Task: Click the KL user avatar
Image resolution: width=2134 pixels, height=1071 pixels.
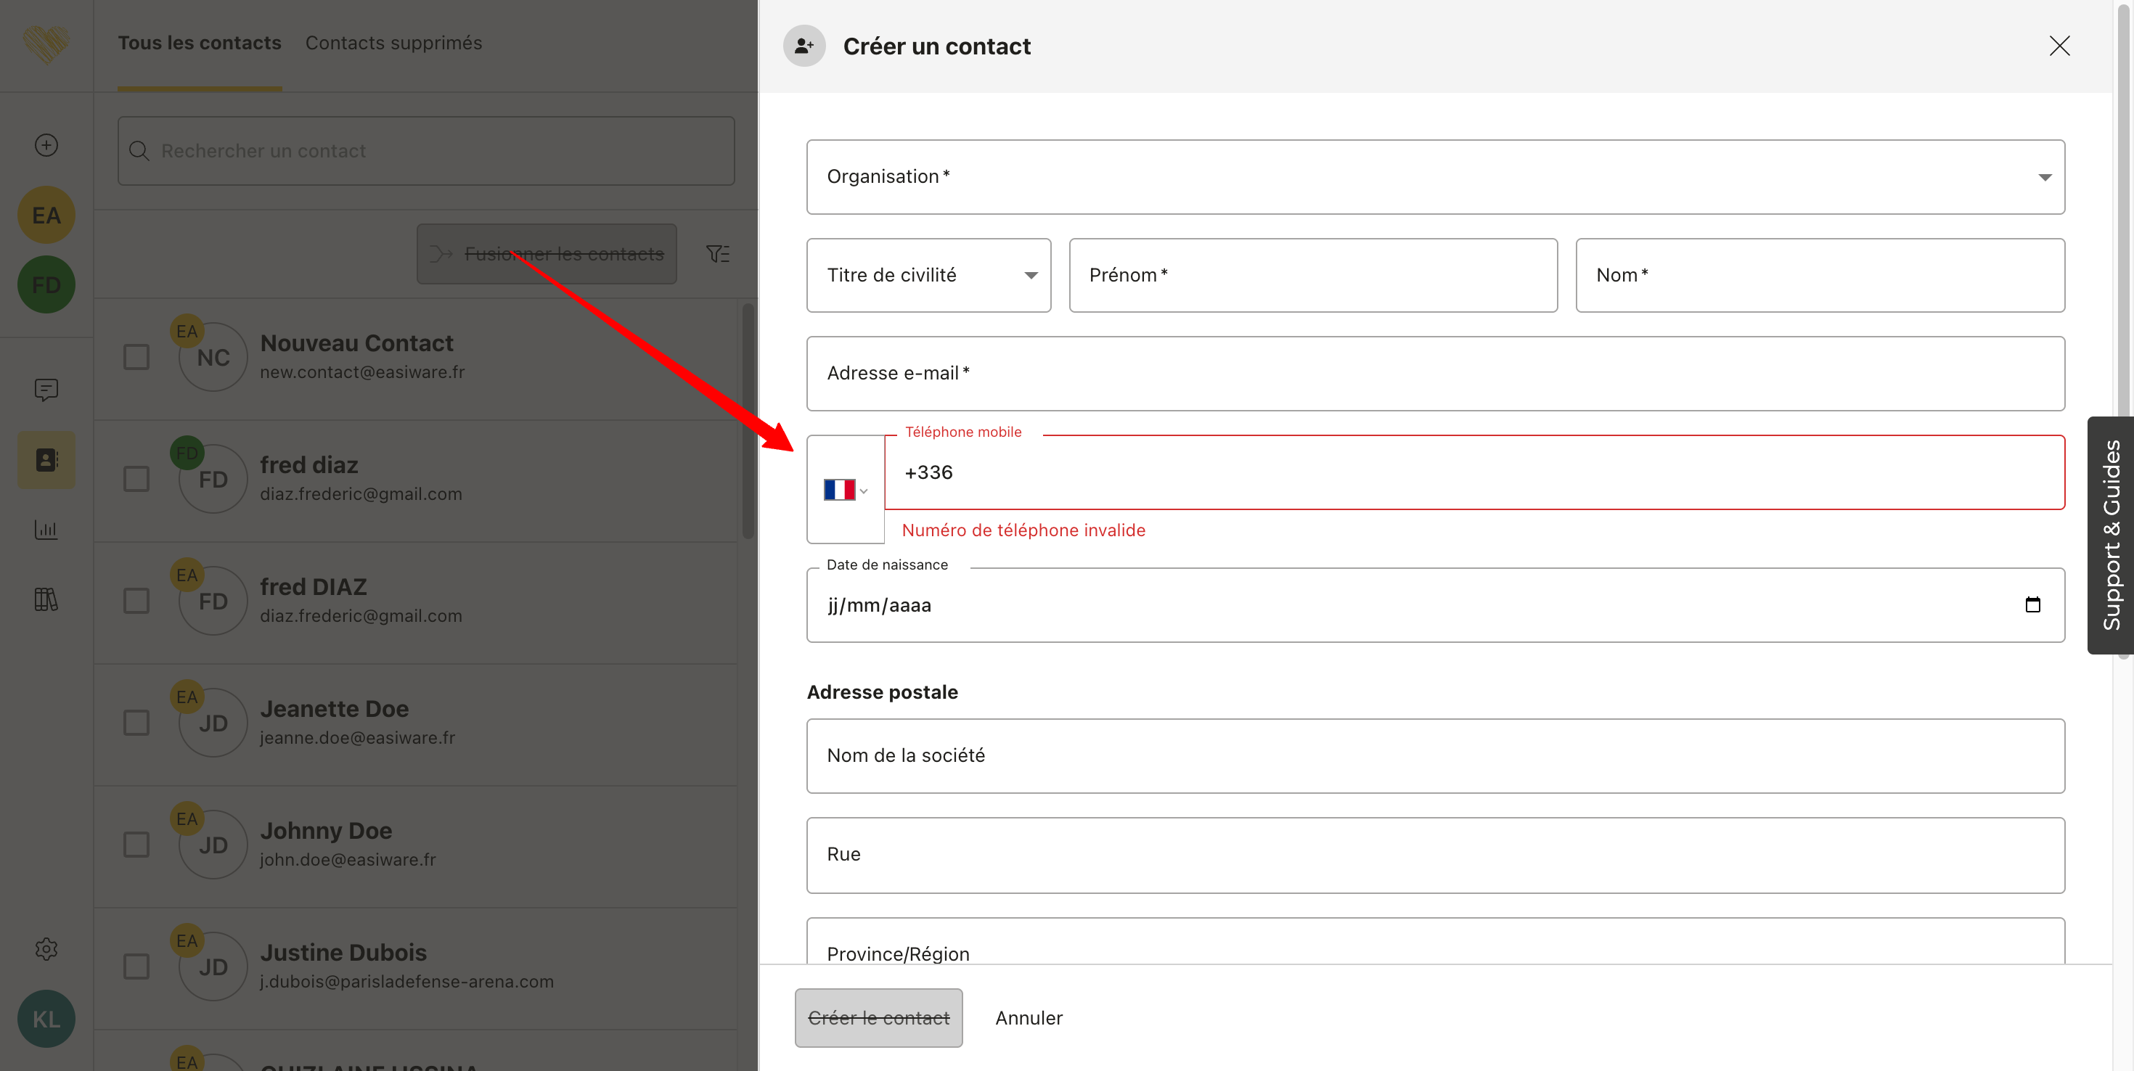Action: point(46,1019)
